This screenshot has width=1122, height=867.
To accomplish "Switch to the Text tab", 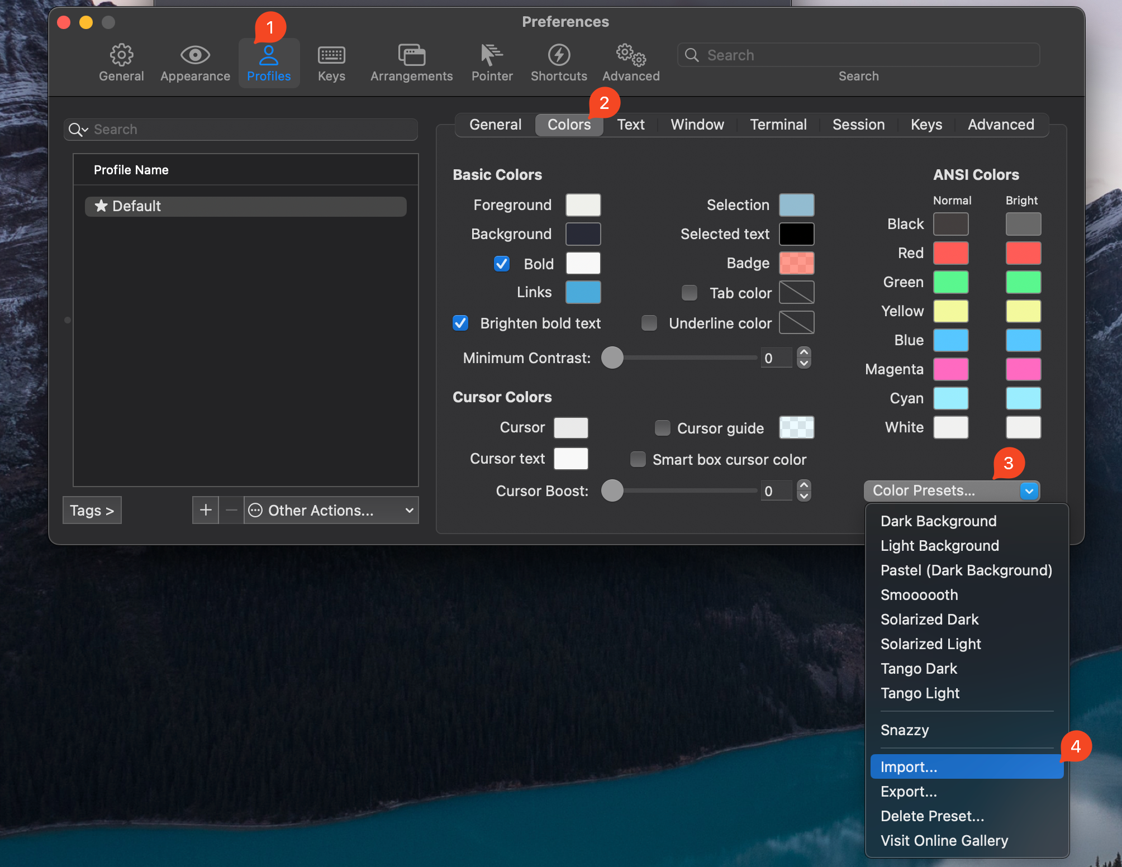I will click(630, 125).
